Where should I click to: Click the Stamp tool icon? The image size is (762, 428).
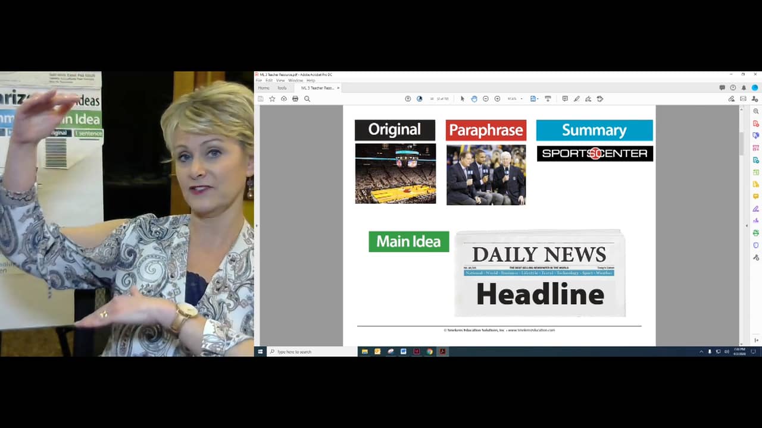point(599,99)
